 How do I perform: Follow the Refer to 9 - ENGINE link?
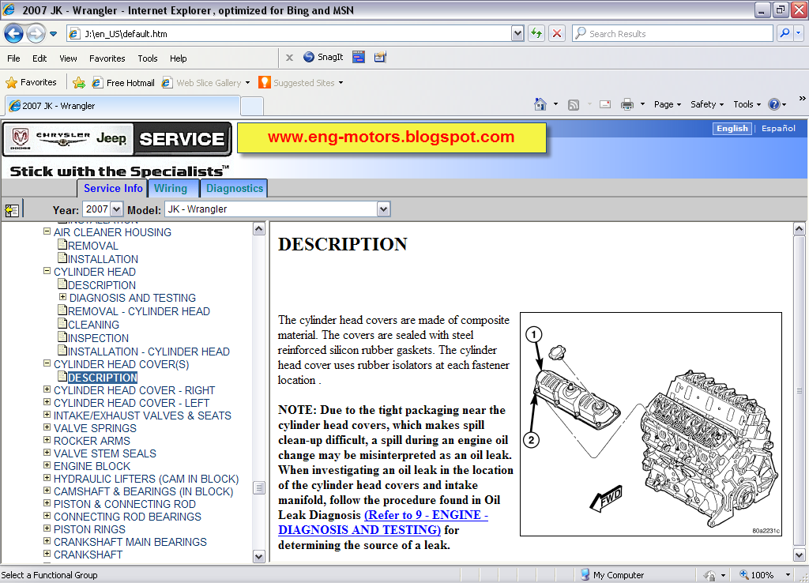coord(382,522)
